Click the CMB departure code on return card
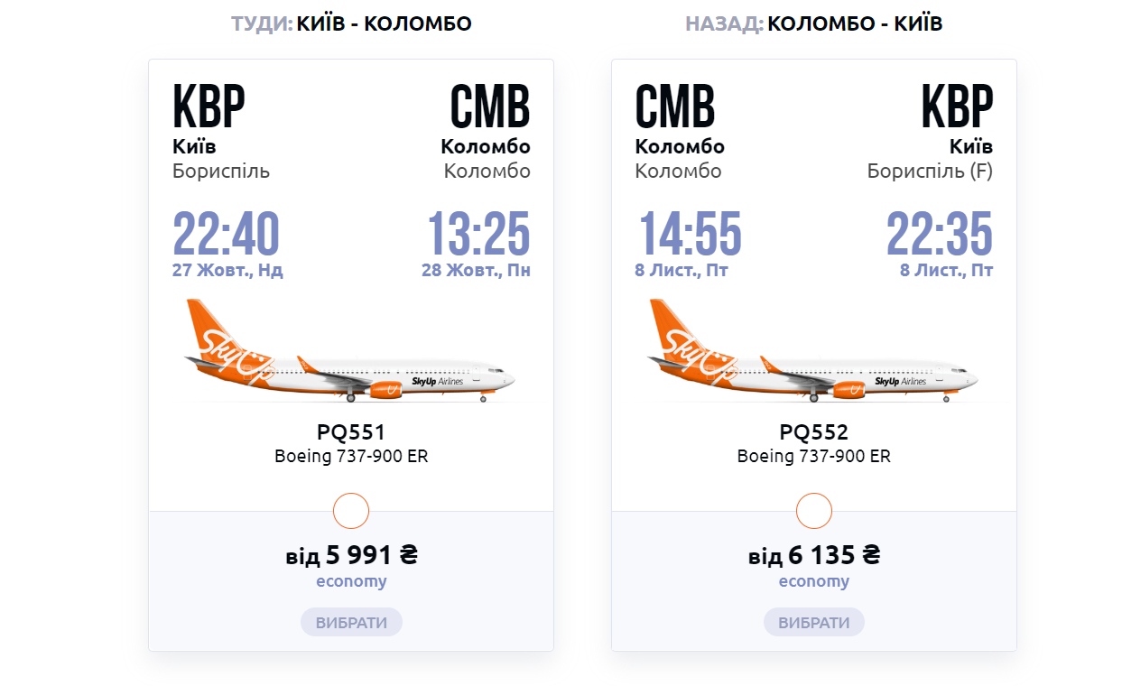Image resolution: width=1122 pixels, height=686 pixels. [675, 107]
